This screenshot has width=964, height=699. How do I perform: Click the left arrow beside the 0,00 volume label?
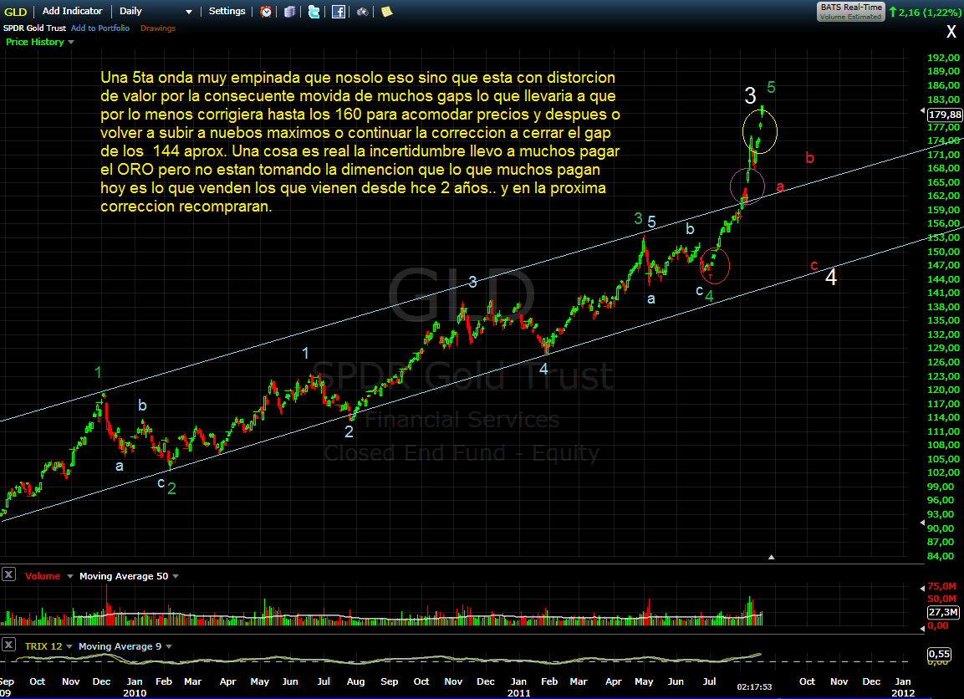[922, 628]
